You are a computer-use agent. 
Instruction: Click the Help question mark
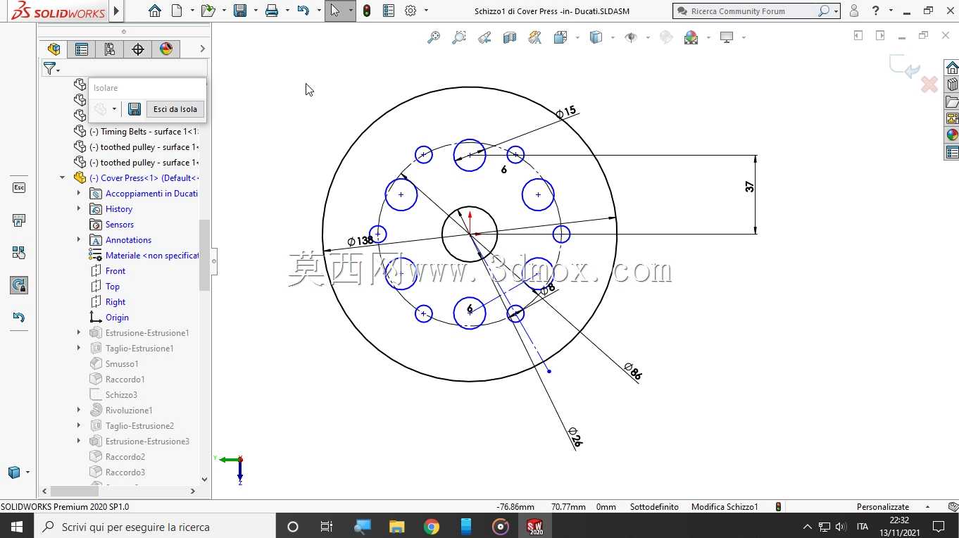tap(875, 11)
